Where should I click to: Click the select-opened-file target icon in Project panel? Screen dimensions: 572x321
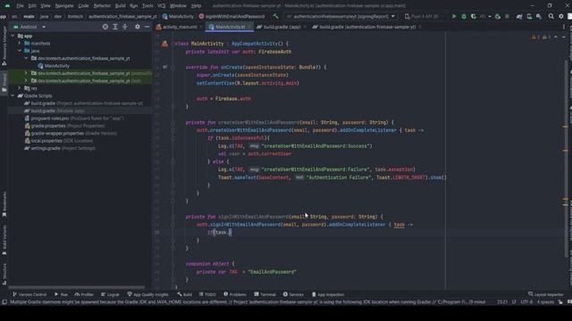(x=105, y=27)
